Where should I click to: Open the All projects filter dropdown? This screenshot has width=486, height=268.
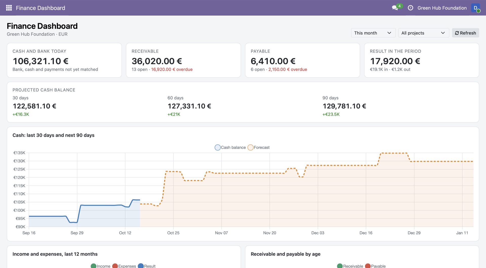tap(423, 33)
